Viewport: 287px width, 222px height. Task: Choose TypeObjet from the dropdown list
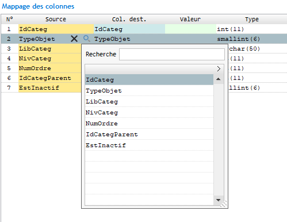point(149,91)
